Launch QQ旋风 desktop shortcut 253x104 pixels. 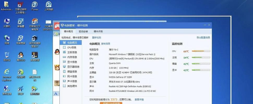coord(21,74)
